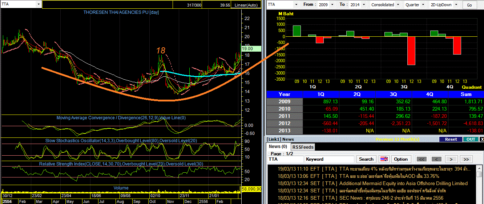This screenshot has height=204, width=484.
Task: Click the 19.00 current price marker
Action: coord(251,48)
